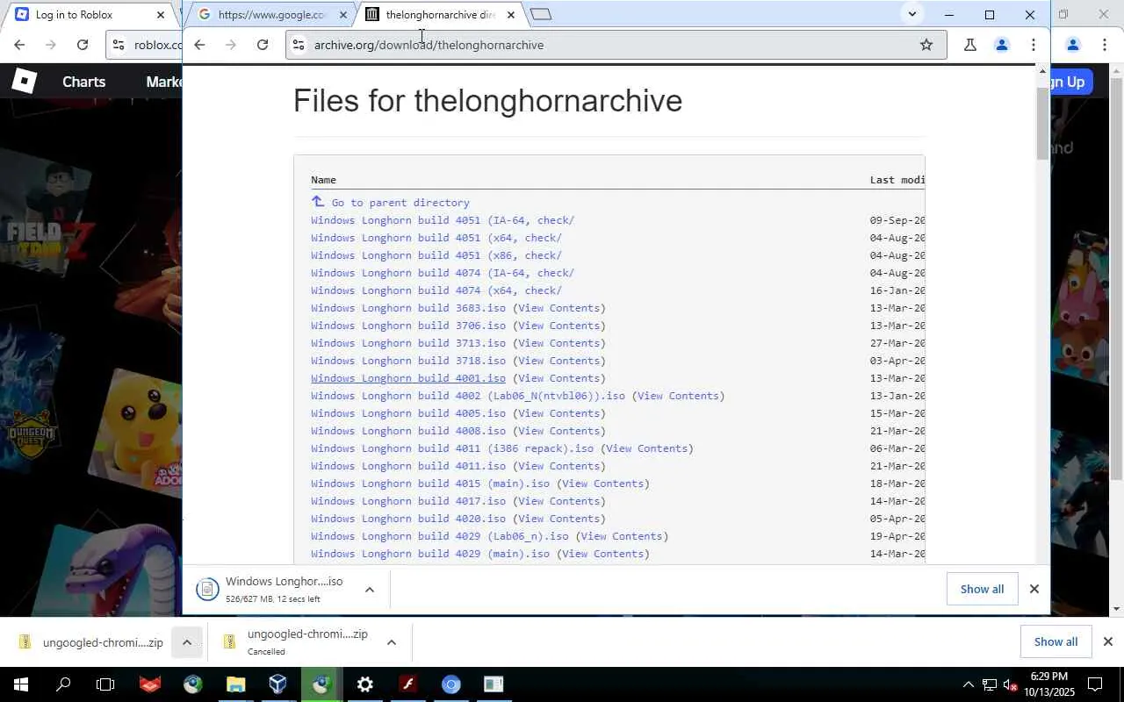The image size is (1124, 702).
Task: Expand options for the Windows Longhor....iso download
Action: tap(370, 590)
